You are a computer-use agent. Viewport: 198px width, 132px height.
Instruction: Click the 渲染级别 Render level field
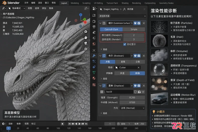[134, 39]
